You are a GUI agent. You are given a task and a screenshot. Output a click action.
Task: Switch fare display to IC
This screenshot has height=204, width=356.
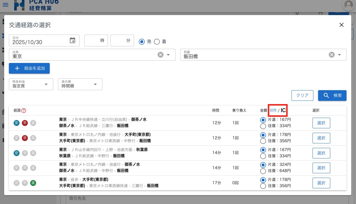tap(283, 110)
